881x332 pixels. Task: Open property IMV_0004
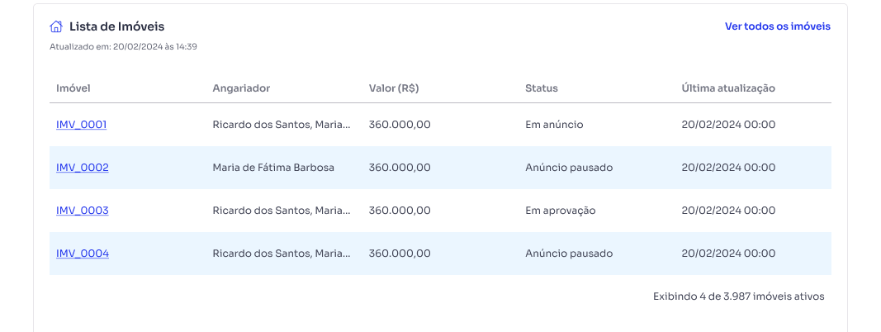click(x=83, y=254)
